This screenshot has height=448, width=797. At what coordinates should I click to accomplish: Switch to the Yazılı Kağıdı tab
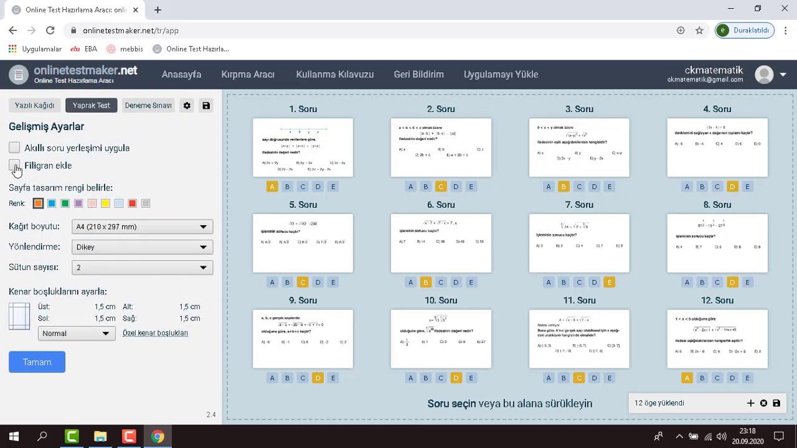pyautogui.click(x=35, y=106)
